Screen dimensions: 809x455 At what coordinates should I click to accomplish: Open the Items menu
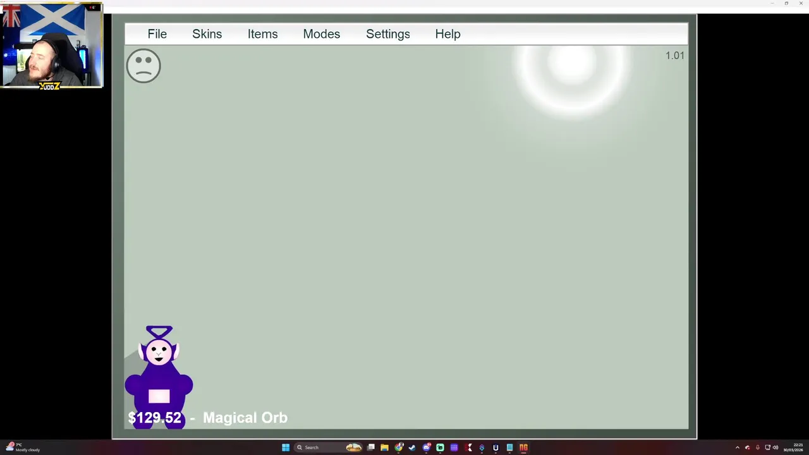(x=262, y=34)
